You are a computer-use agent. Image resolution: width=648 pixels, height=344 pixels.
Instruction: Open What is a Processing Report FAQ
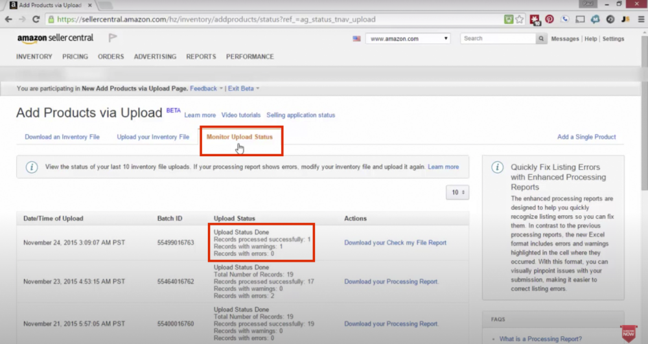point(540,339)
